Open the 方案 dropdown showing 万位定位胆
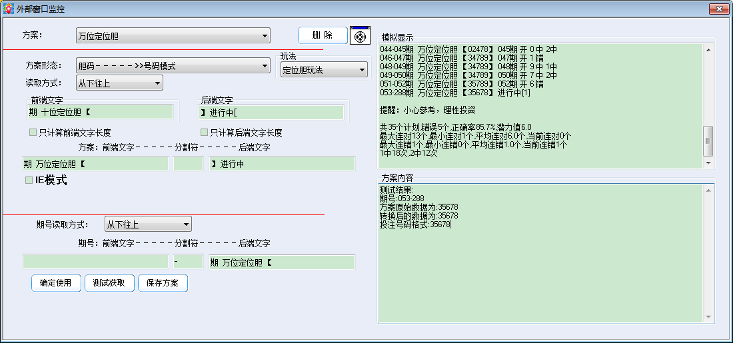This screenshot has width=733, height=343. 173,35
